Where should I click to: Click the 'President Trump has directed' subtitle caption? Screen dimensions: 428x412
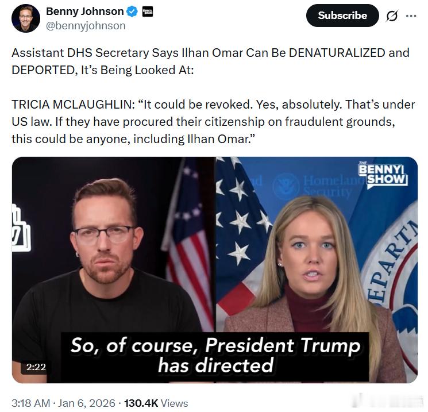(x=215, y=355)
